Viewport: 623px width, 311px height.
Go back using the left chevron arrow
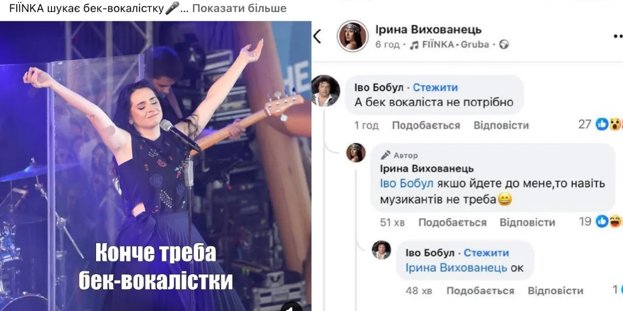[317, 36]
